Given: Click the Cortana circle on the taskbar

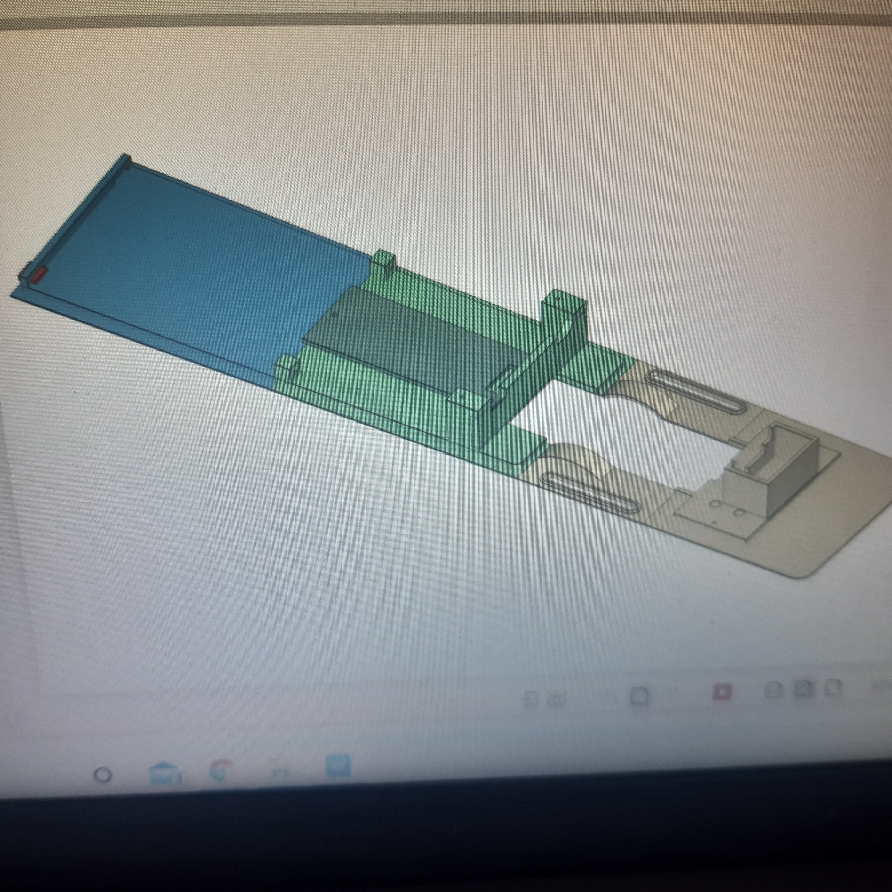Looking at the screenshot, I should coord(102,774).
